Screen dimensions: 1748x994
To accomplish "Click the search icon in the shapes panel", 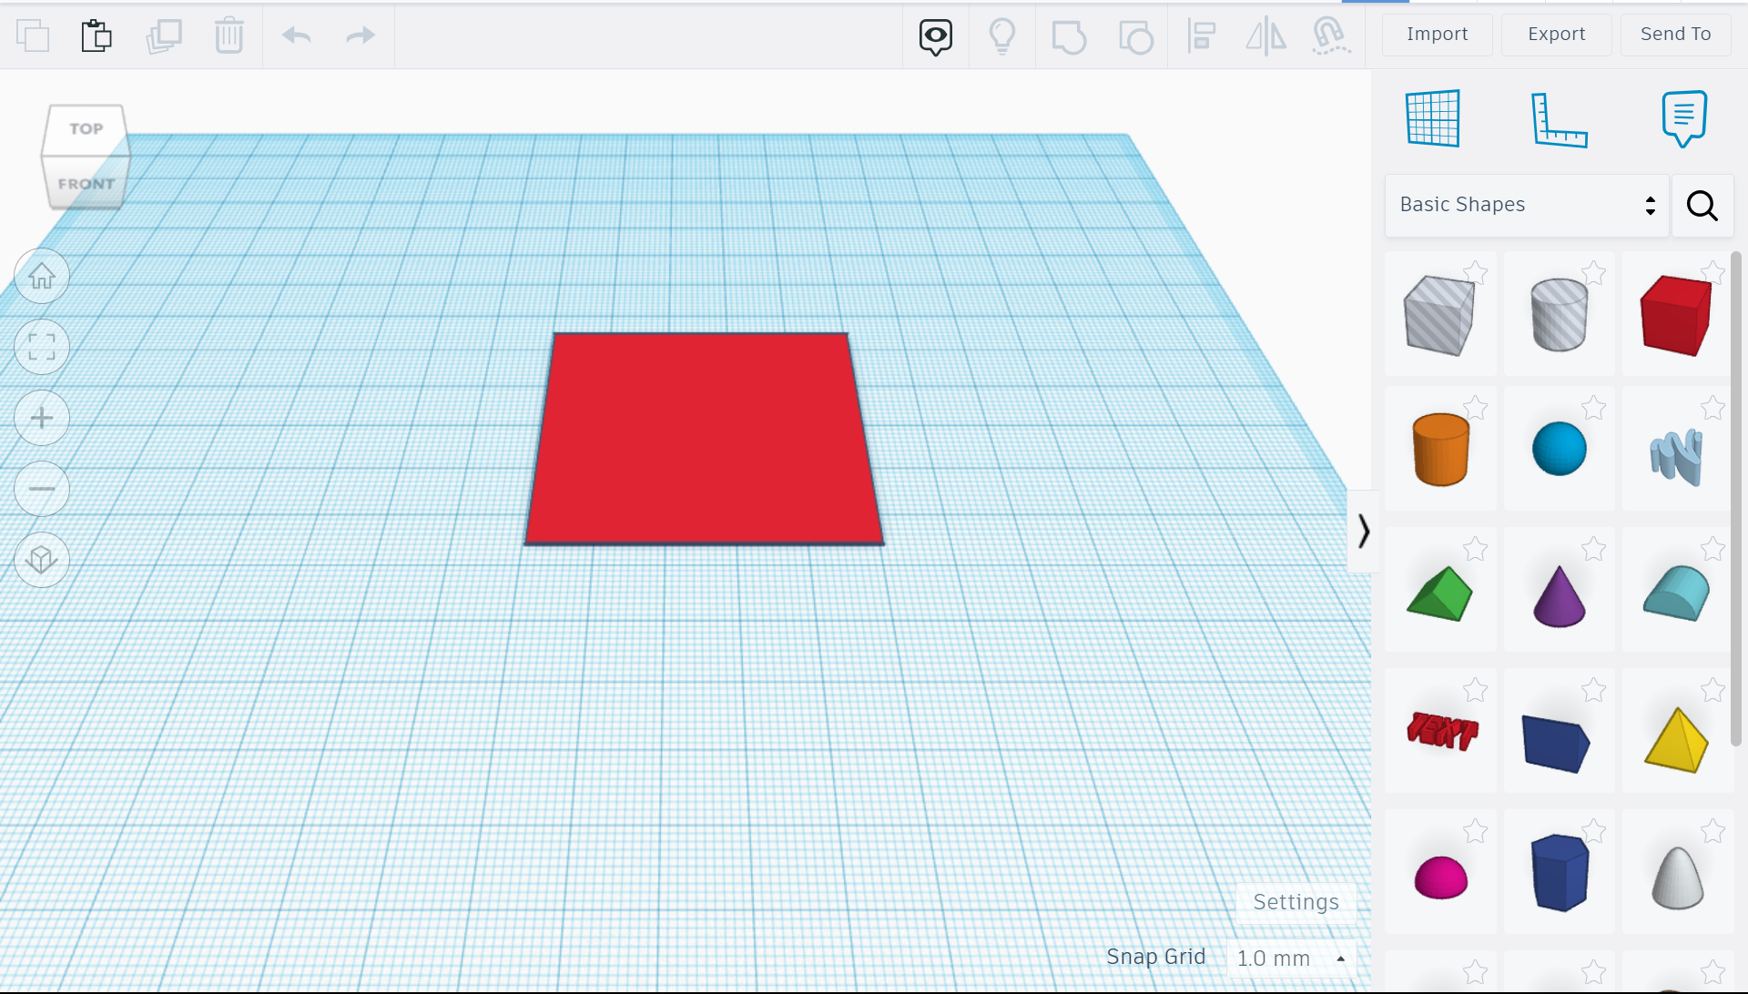I will coord(1702,206).
